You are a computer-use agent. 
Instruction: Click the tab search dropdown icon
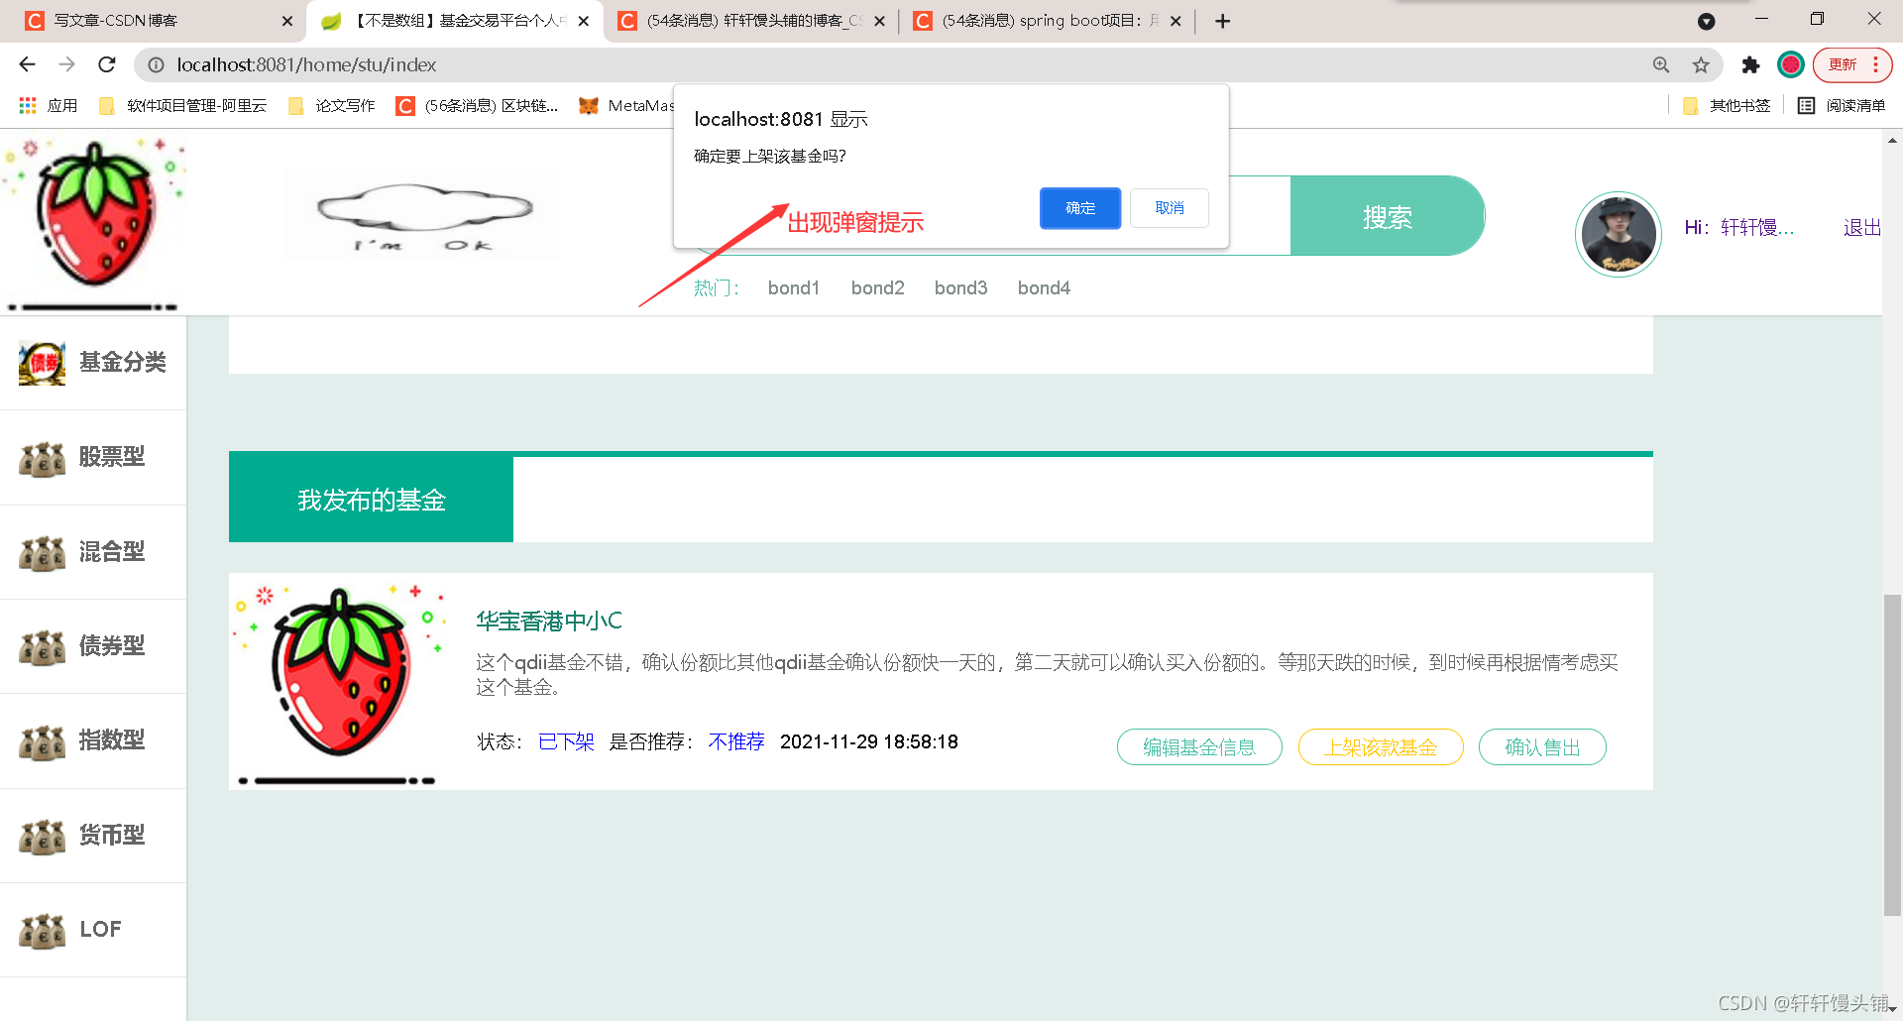[1706, 21]
